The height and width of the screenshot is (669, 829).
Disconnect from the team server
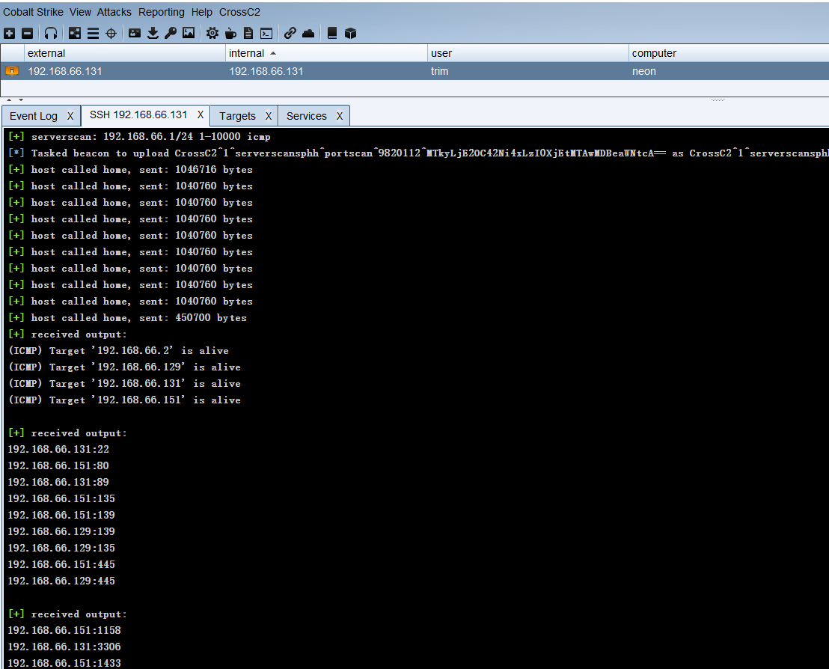point(27,33)
